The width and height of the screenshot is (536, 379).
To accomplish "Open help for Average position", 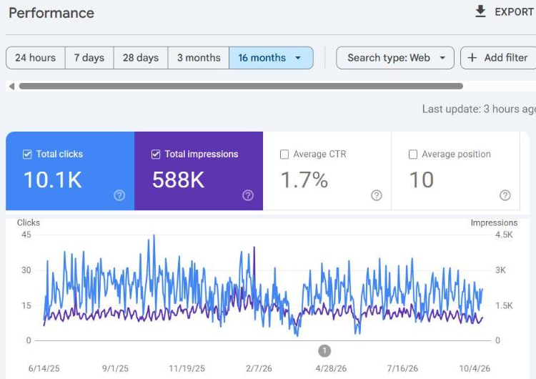I will click(505, 195).
